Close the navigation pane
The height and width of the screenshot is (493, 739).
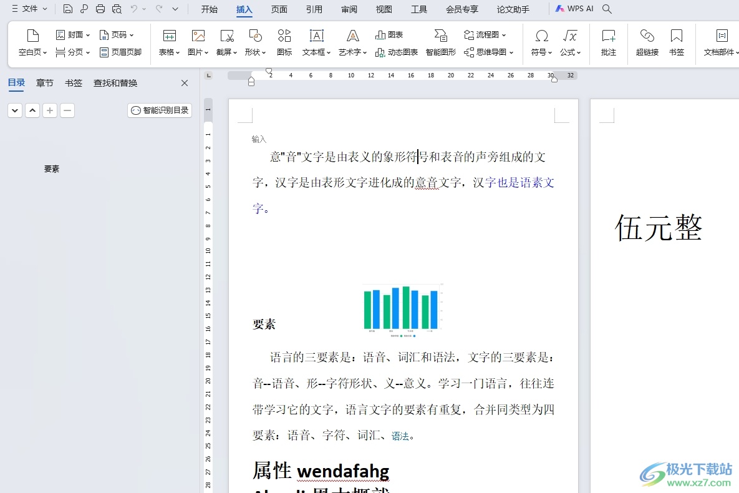coord(185,83)
